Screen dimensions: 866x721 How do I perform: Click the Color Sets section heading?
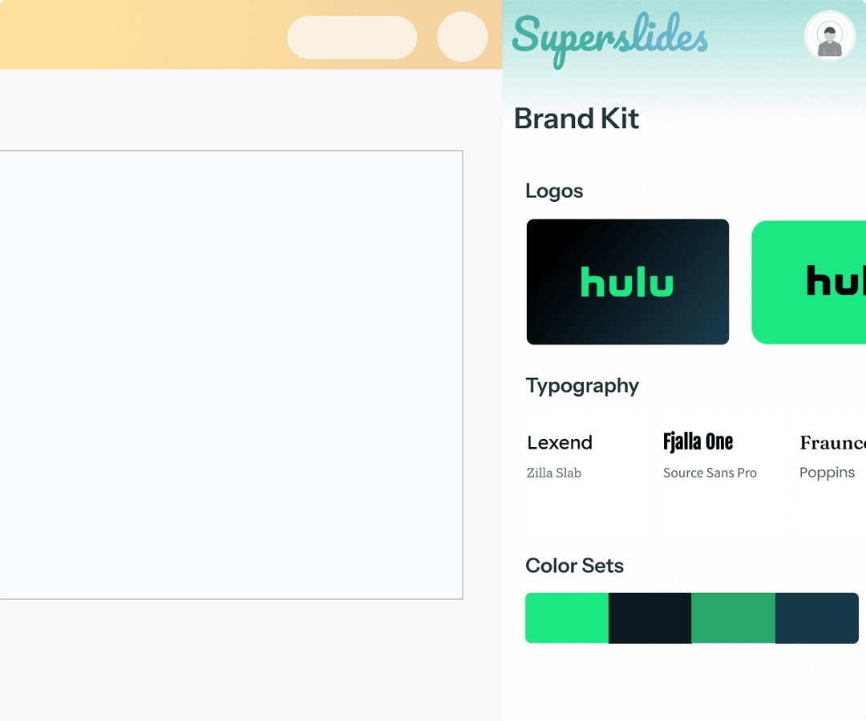(574, 566)
